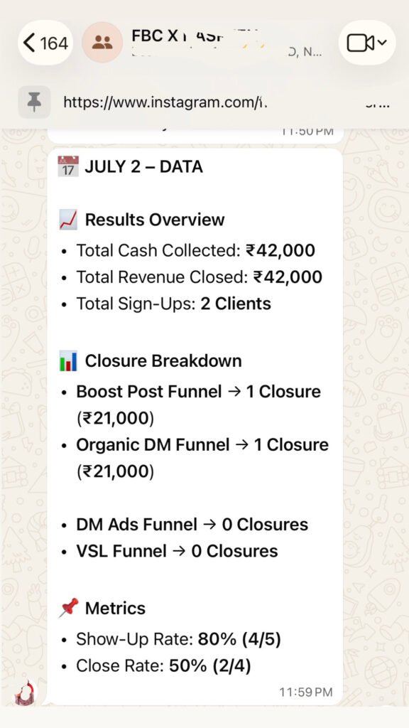This screenshot has width=409, height=728.
Task: Open the group avatar icon
Action: (102, 43)
